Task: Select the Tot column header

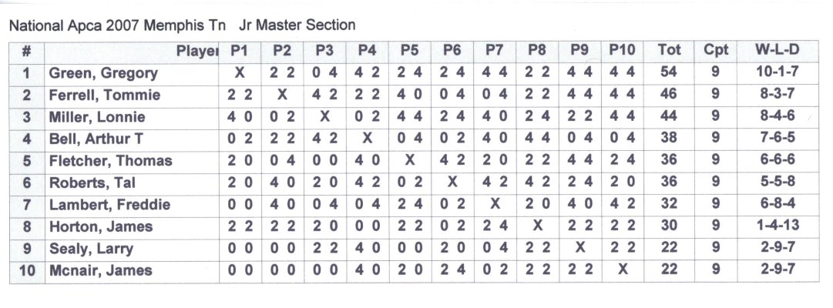Action: coord(669,51)
